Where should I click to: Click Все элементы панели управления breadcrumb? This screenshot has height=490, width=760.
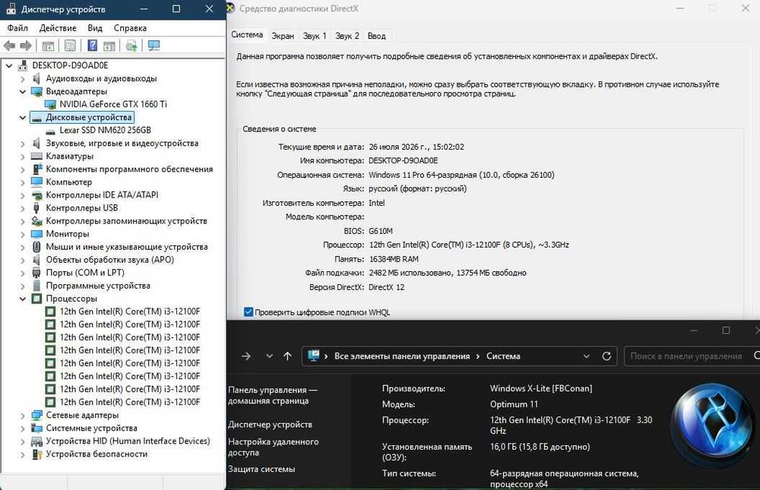[x=402, y=356]
